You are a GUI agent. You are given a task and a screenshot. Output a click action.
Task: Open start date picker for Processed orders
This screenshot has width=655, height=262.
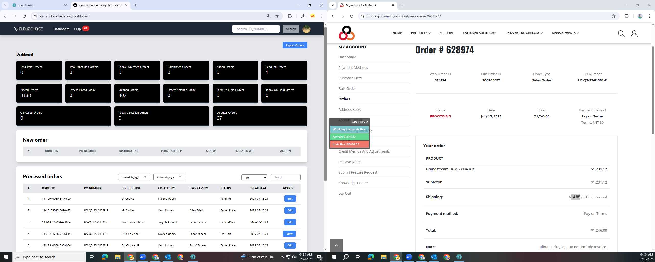click(x=145, y=177)
